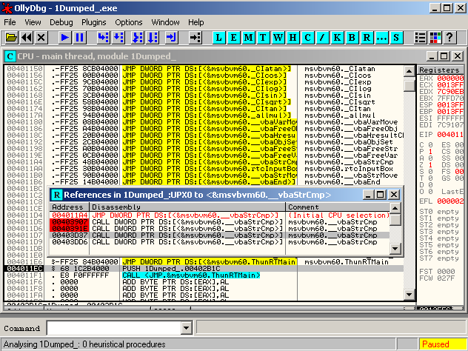Open the Window menu
Screen dimensions: 468x351
pyautogui.click(x=165, y=22)
